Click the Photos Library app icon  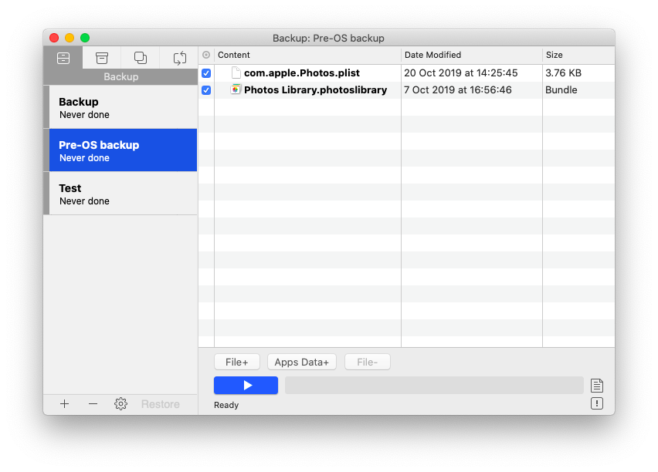(x=235, y=89)
